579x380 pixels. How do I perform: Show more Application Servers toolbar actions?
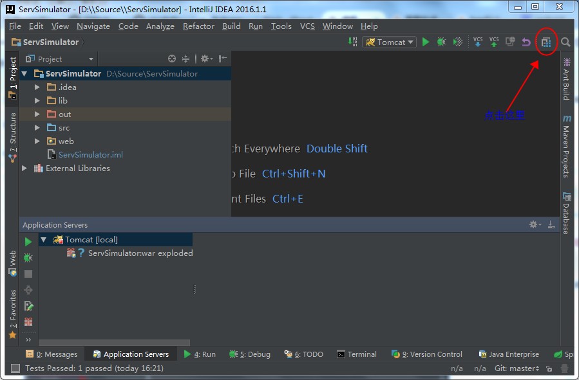click(28, 339)
